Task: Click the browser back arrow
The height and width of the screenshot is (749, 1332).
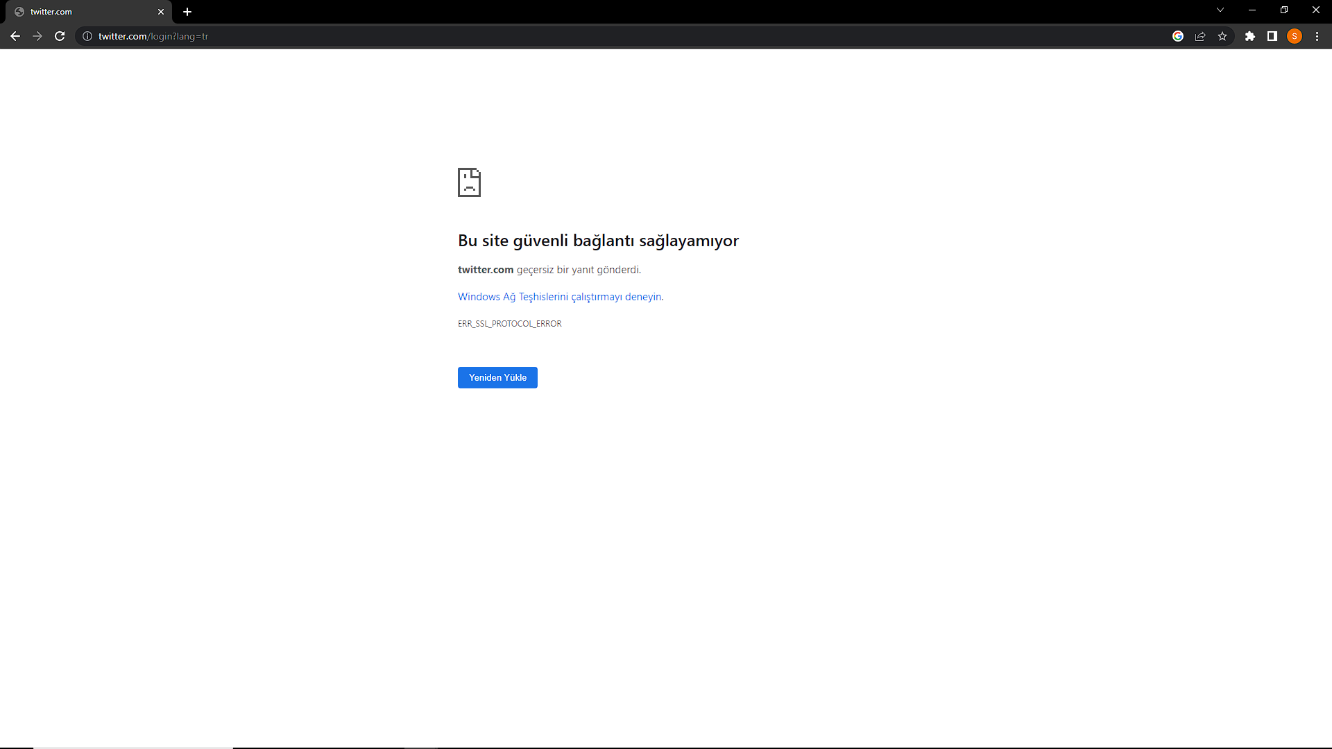Action: click(x=15, y=36)
